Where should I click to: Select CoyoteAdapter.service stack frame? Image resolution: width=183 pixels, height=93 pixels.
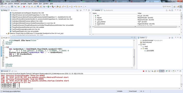(27, 13)
